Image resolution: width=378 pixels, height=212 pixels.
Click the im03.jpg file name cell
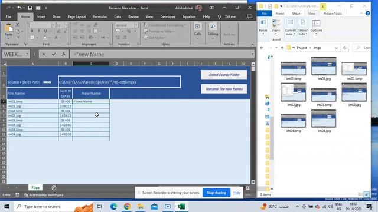pyautogui.click(x=32, y=125)
